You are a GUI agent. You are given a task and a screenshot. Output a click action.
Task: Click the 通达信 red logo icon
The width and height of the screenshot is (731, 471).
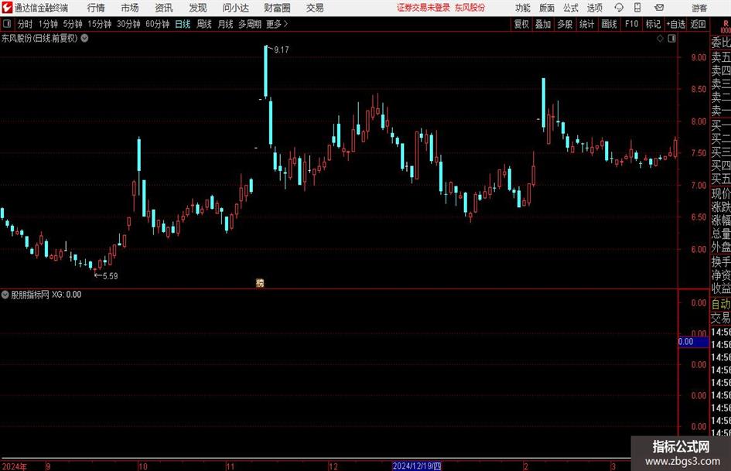(7, 8)
